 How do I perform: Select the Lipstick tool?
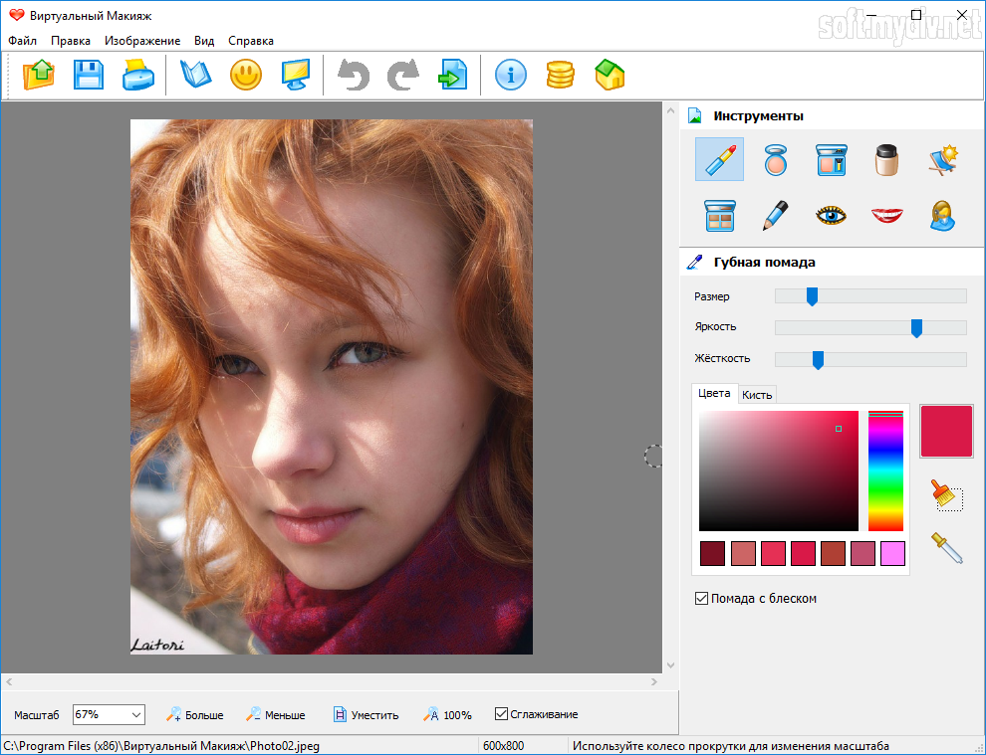[719, 159]
